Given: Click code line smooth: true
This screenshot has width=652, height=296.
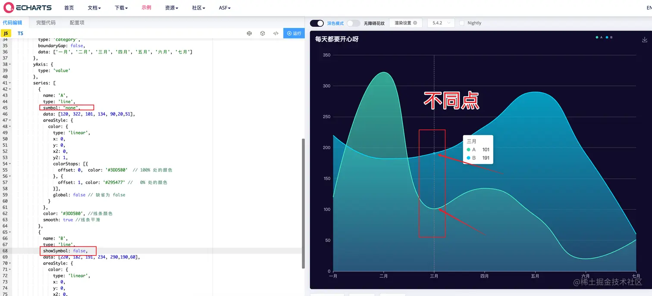Looking at the screenshot, I should coord(58,220).
